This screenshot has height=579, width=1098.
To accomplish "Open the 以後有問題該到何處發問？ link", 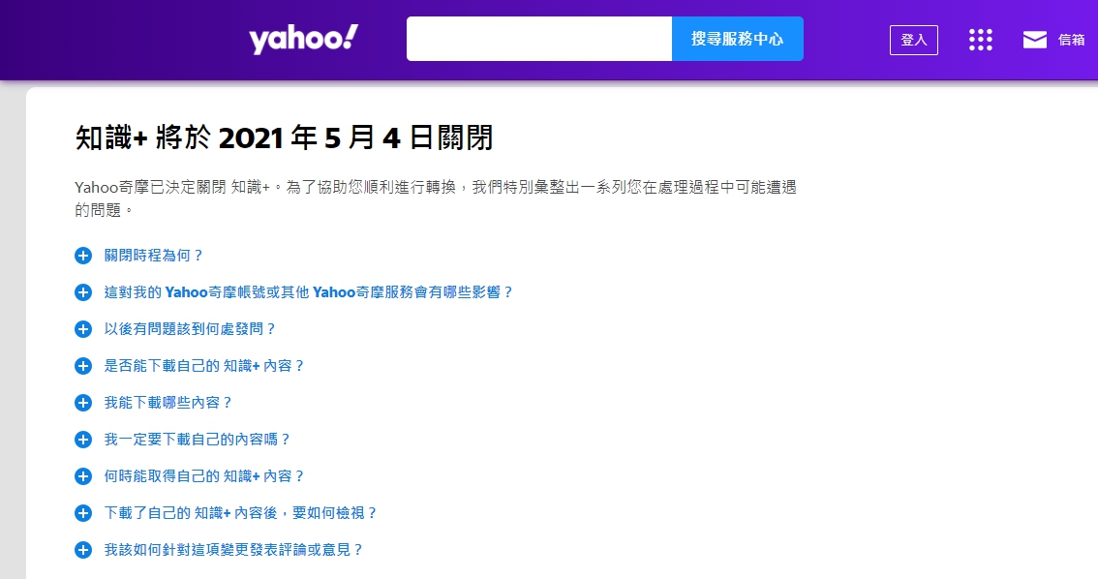I will [x=189, y=328].
